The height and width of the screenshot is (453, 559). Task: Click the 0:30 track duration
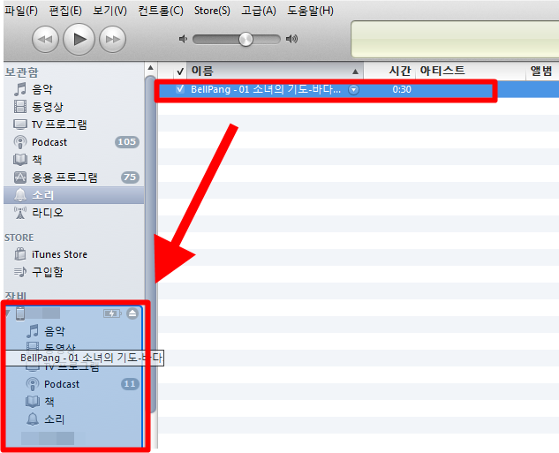pyautogui.click(x=402, y=89)
